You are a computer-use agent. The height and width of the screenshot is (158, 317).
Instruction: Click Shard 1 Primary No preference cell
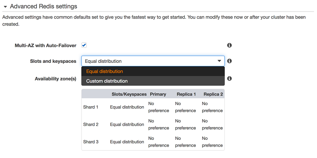coord(158,107)
